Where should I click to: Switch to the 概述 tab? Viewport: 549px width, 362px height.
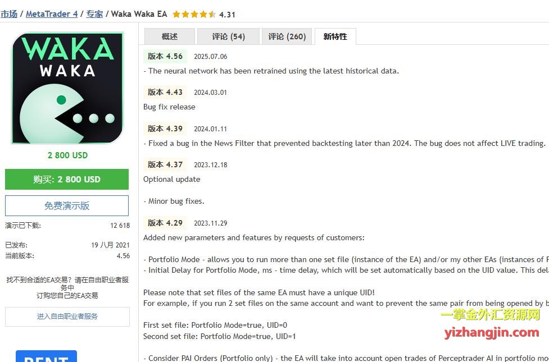(170, 36)
